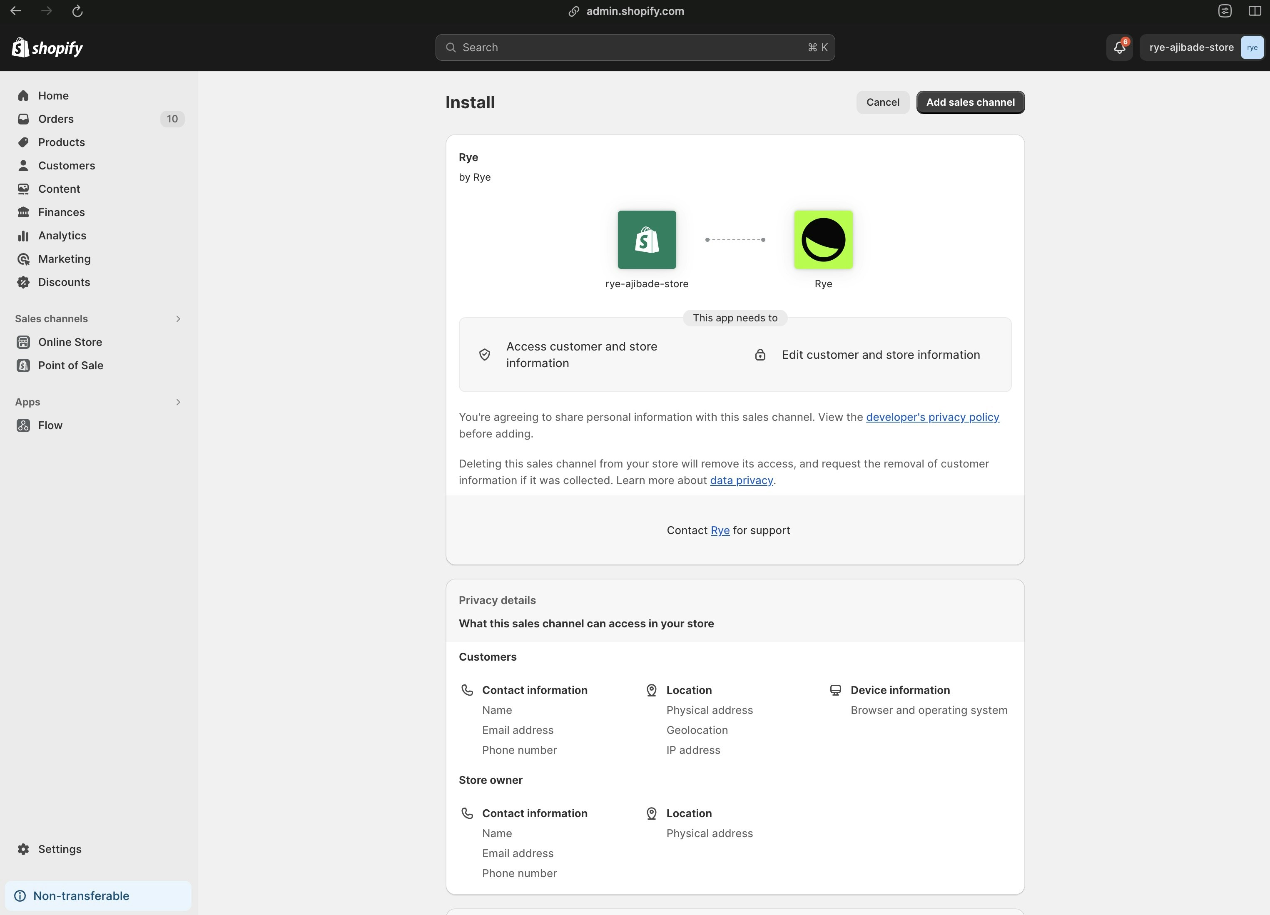
Task: Click the Rye app logo tile
Action: tap(823, 240)
